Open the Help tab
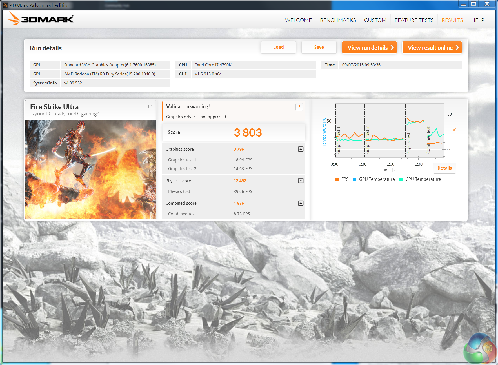Screen dimensions: 498x365 pos(477,20)
